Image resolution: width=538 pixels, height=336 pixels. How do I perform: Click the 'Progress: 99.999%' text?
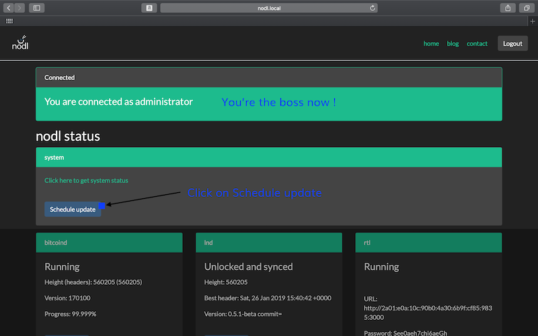(71, 314)
